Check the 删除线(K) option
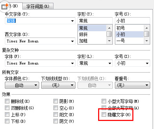Viewport: 154px width, 129px height. coord(7,101)
